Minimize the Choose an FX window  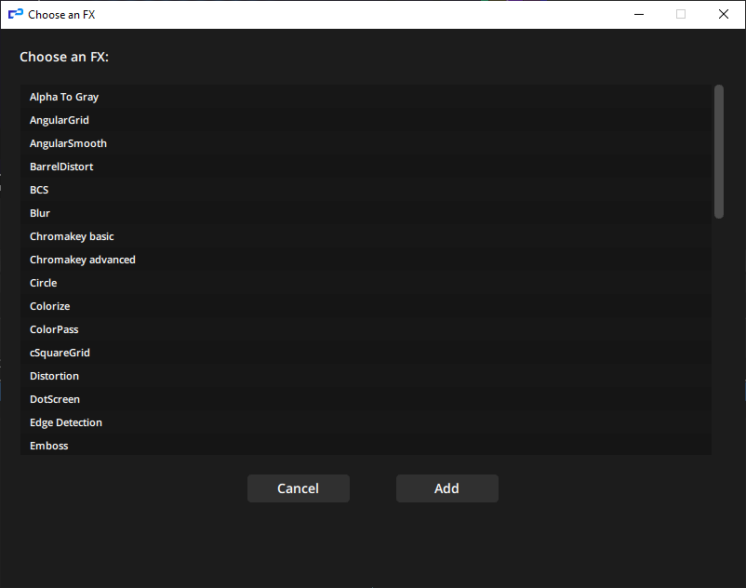point(639,14)
